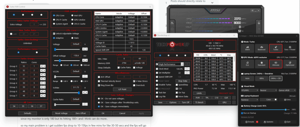Click Stop Data in ThrottleStop
Image resolution: width=300 pixels, height=127 pixels.
click(x=183, y=81)
